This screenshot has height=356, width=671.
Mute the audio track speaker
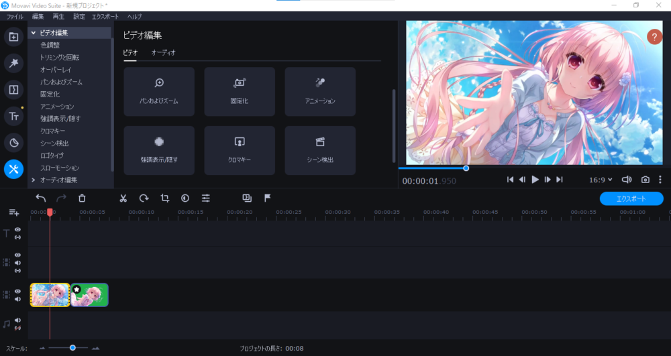pyautogui.click(x=17, y=320)
